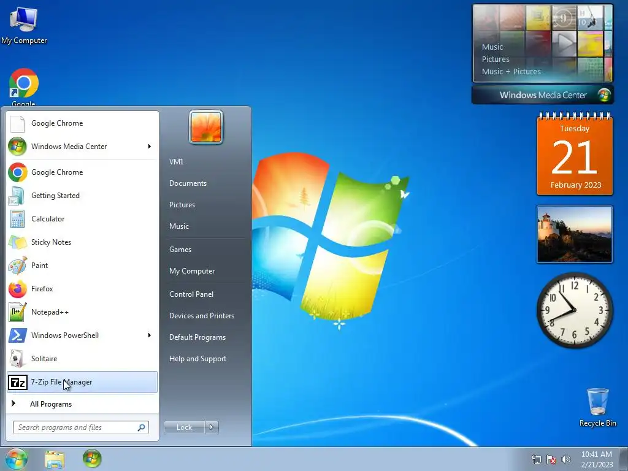Open Notepad++ icon in Start menu

click(17, 312)
